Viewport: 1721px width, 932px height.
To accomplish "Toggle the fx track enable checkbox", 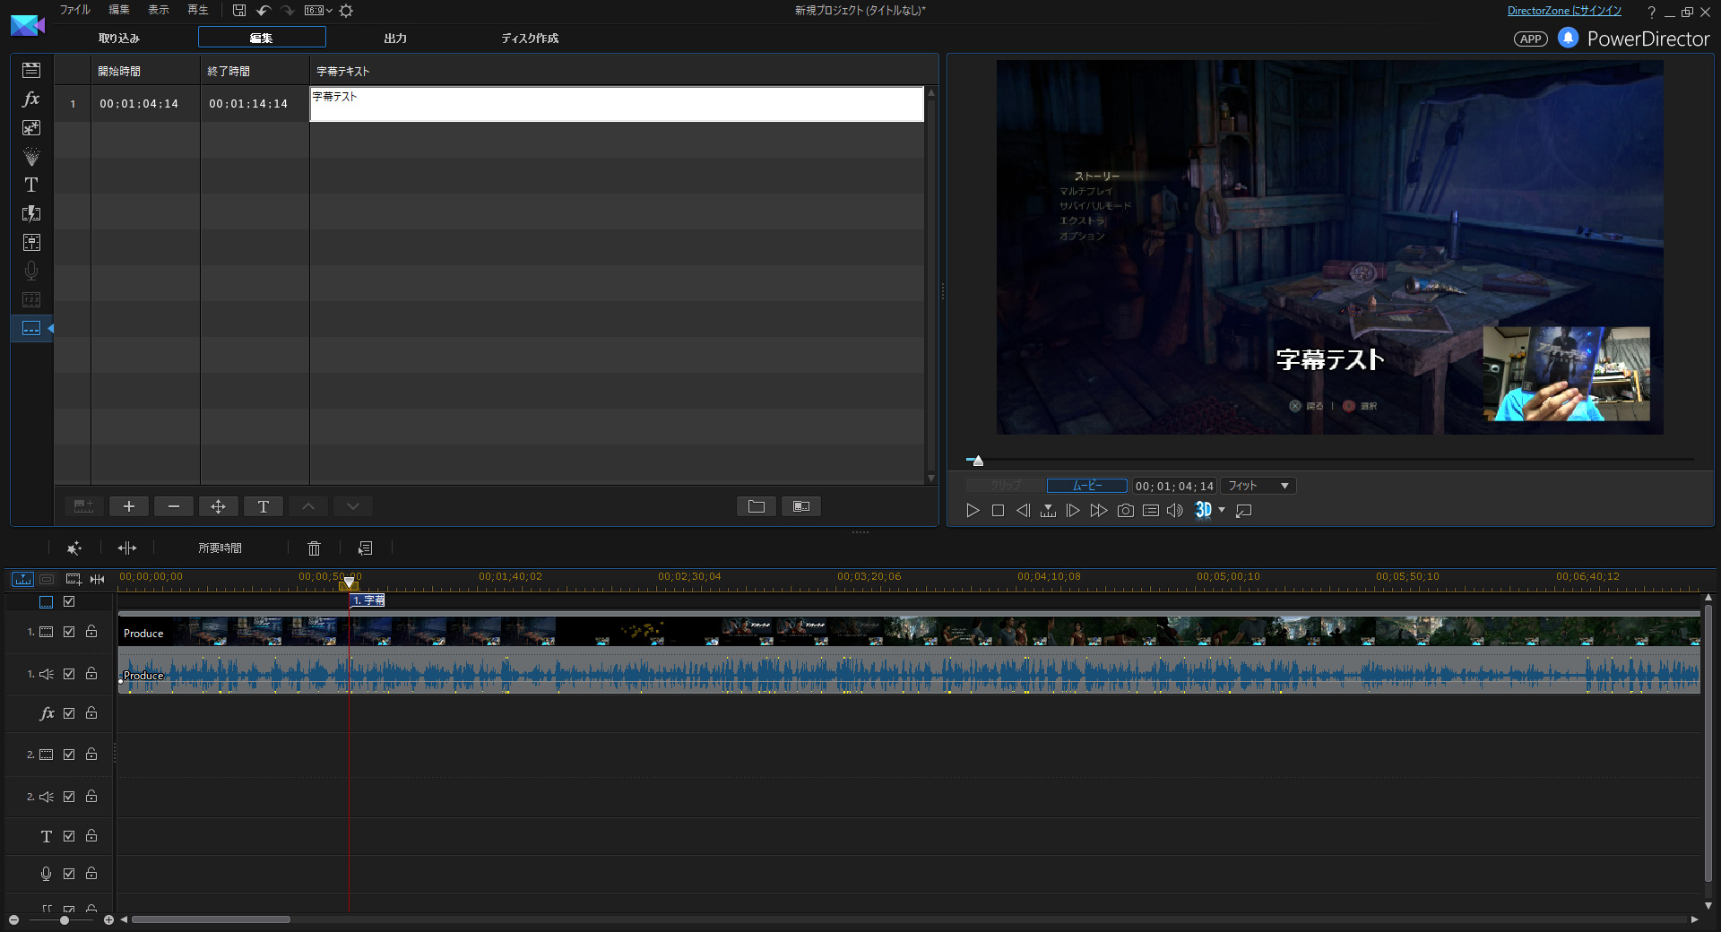I will click(x=69, y=713).
